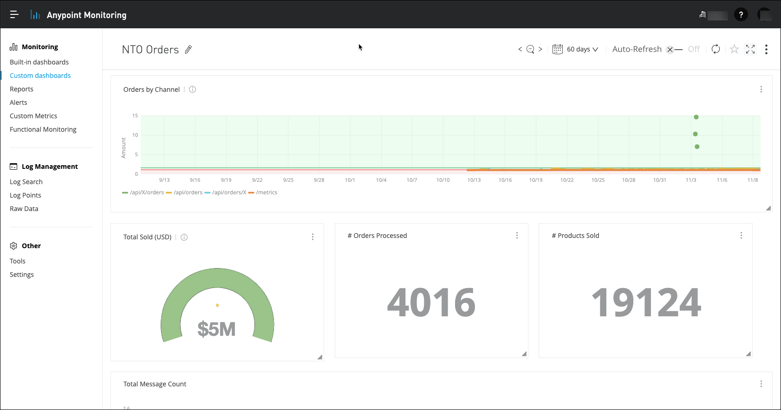Open Functional Monitoring section
Viewport: 781px width, 410px height.
click(x=43, y=129)
